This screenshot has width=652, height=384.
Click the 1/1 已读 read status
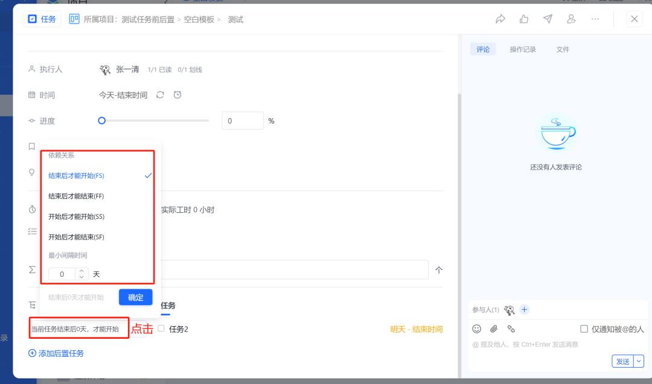159,70
